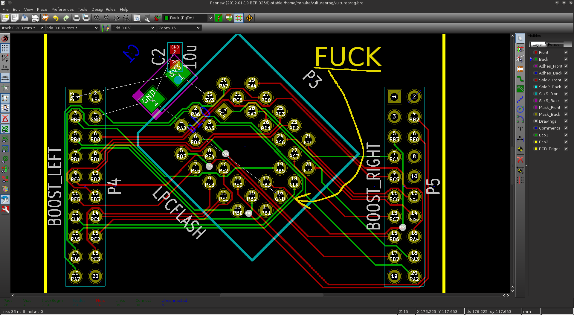The height and width of the screenshot is (315, 574).
Task: Click the horizontal scrollbar thumb
Action: pyautogui.click(x=271, y=295)
